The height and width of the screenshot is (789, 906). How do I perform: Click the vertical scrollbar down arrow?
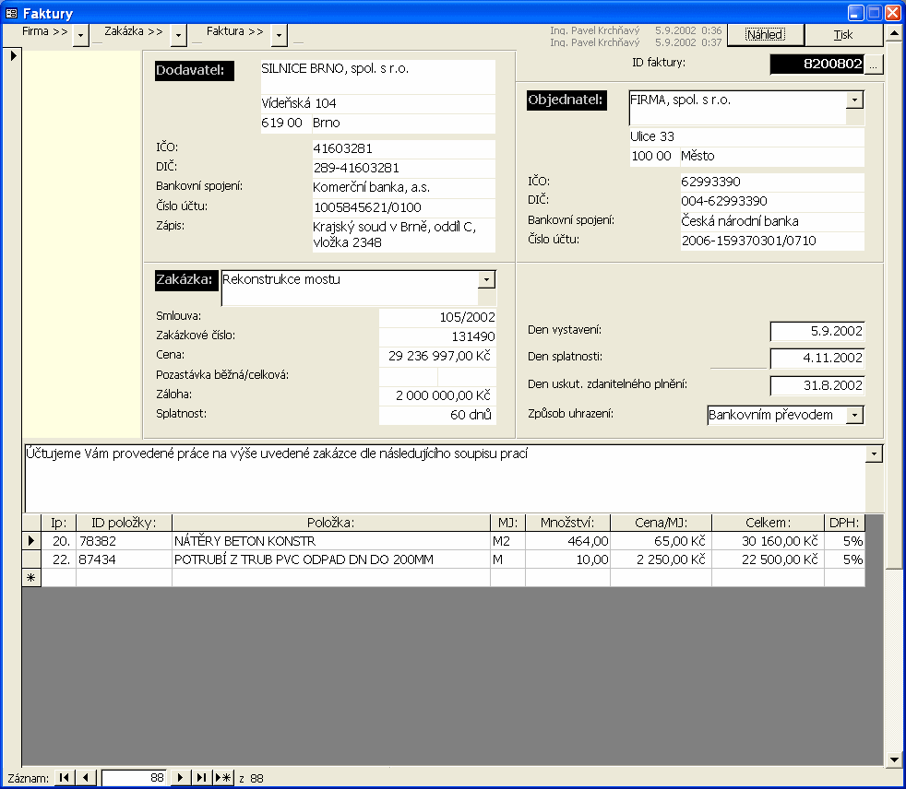click(893, 760)
